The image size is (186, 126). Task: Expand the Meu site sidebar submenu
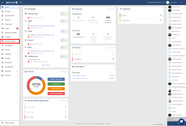(17, 71)
